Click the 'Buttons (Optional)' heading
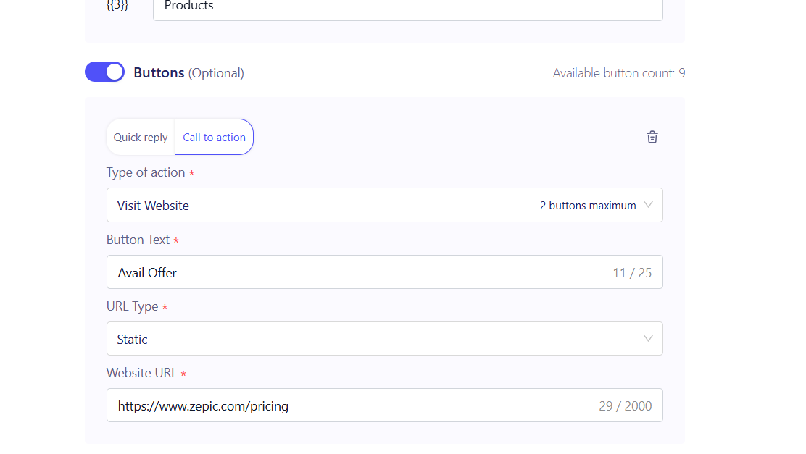This screenshot has width=806, height=454. point(188,73)
